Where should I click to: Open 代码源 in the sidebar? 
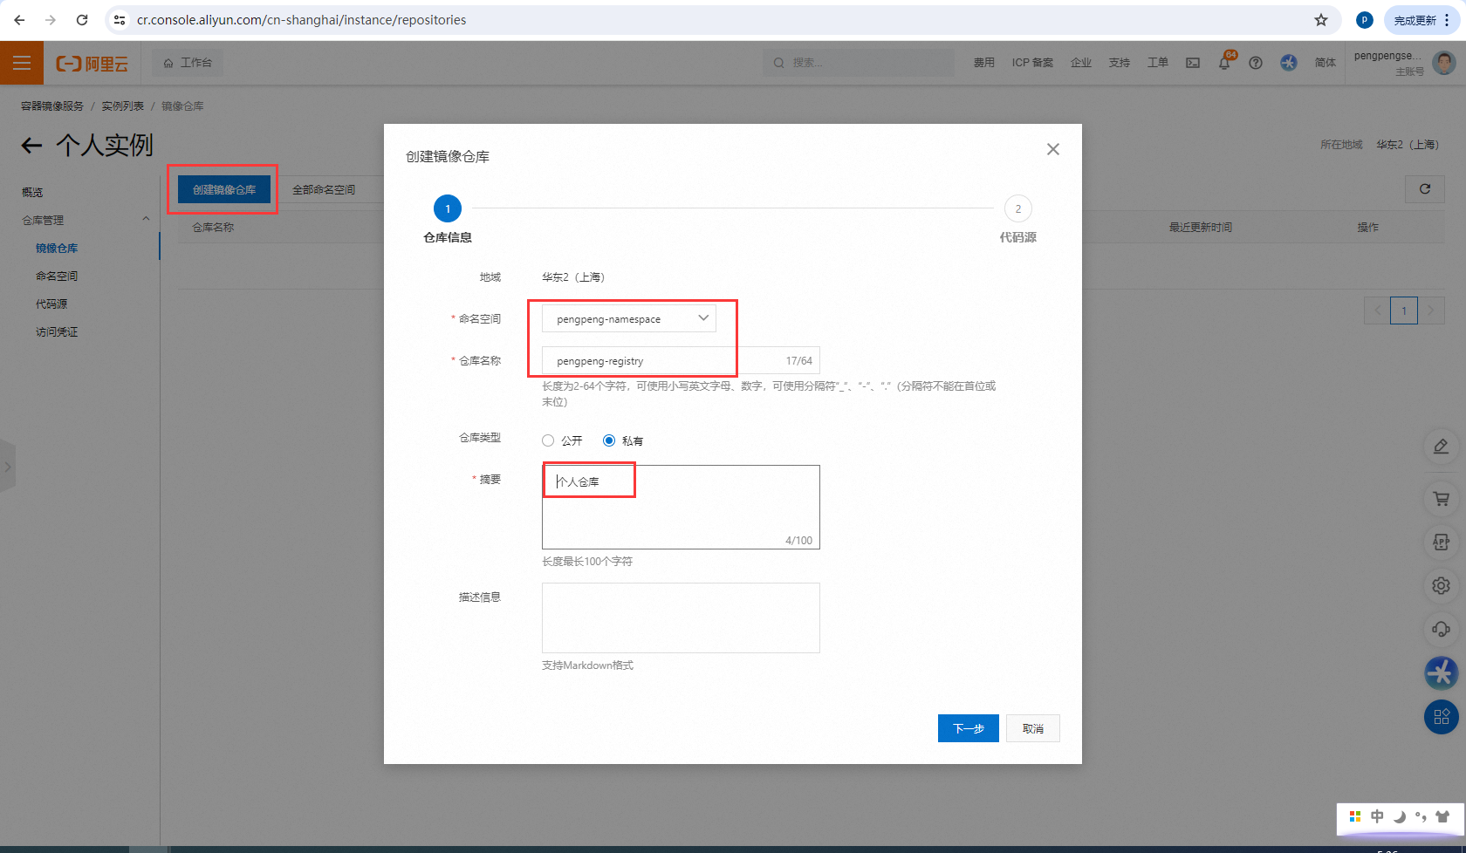(51, 304)
